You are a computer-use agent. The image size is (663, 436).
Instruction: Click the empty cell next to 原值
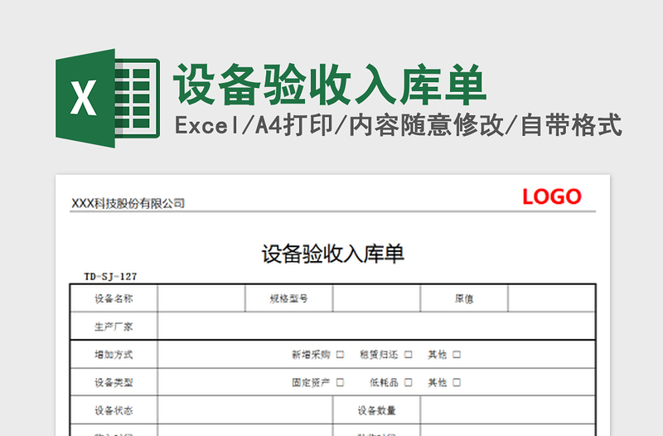pyautogui.click(x=552, y=298)
